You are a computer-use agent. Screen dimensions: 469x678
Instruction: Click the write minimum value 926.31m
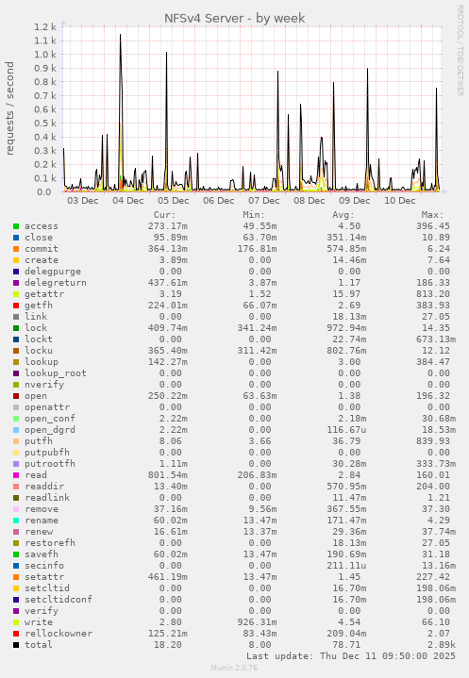tap(257, 622)
